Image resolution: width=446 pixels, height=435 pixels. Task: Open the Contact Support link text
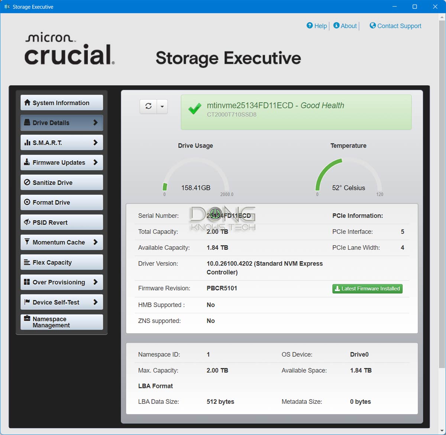(x=399, y=26)
